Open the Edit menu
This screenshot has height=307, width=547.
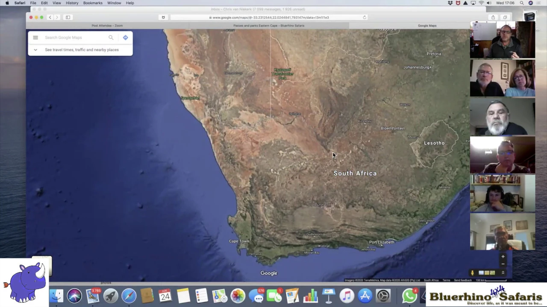44,3
